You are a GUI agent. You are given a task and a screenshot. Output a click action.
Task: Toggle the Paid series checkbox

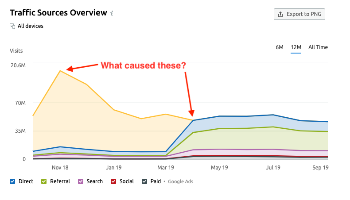pos(144,181)
